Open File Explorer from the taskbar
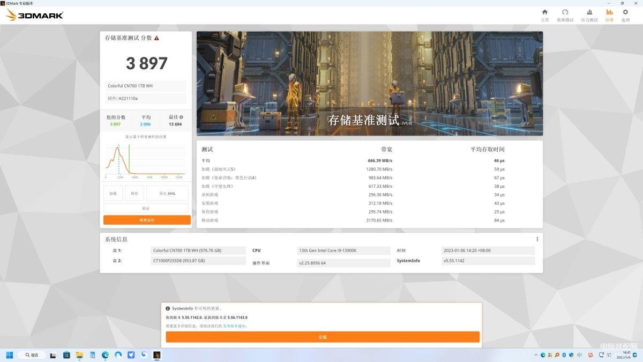643x362 pixels. 79,354
